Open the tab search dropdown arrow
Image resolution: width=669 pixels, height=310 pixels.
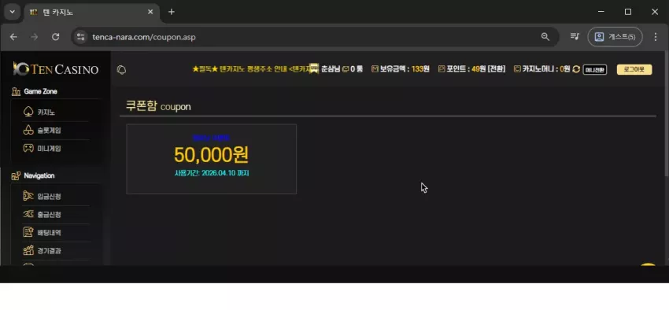click(13, 12)
